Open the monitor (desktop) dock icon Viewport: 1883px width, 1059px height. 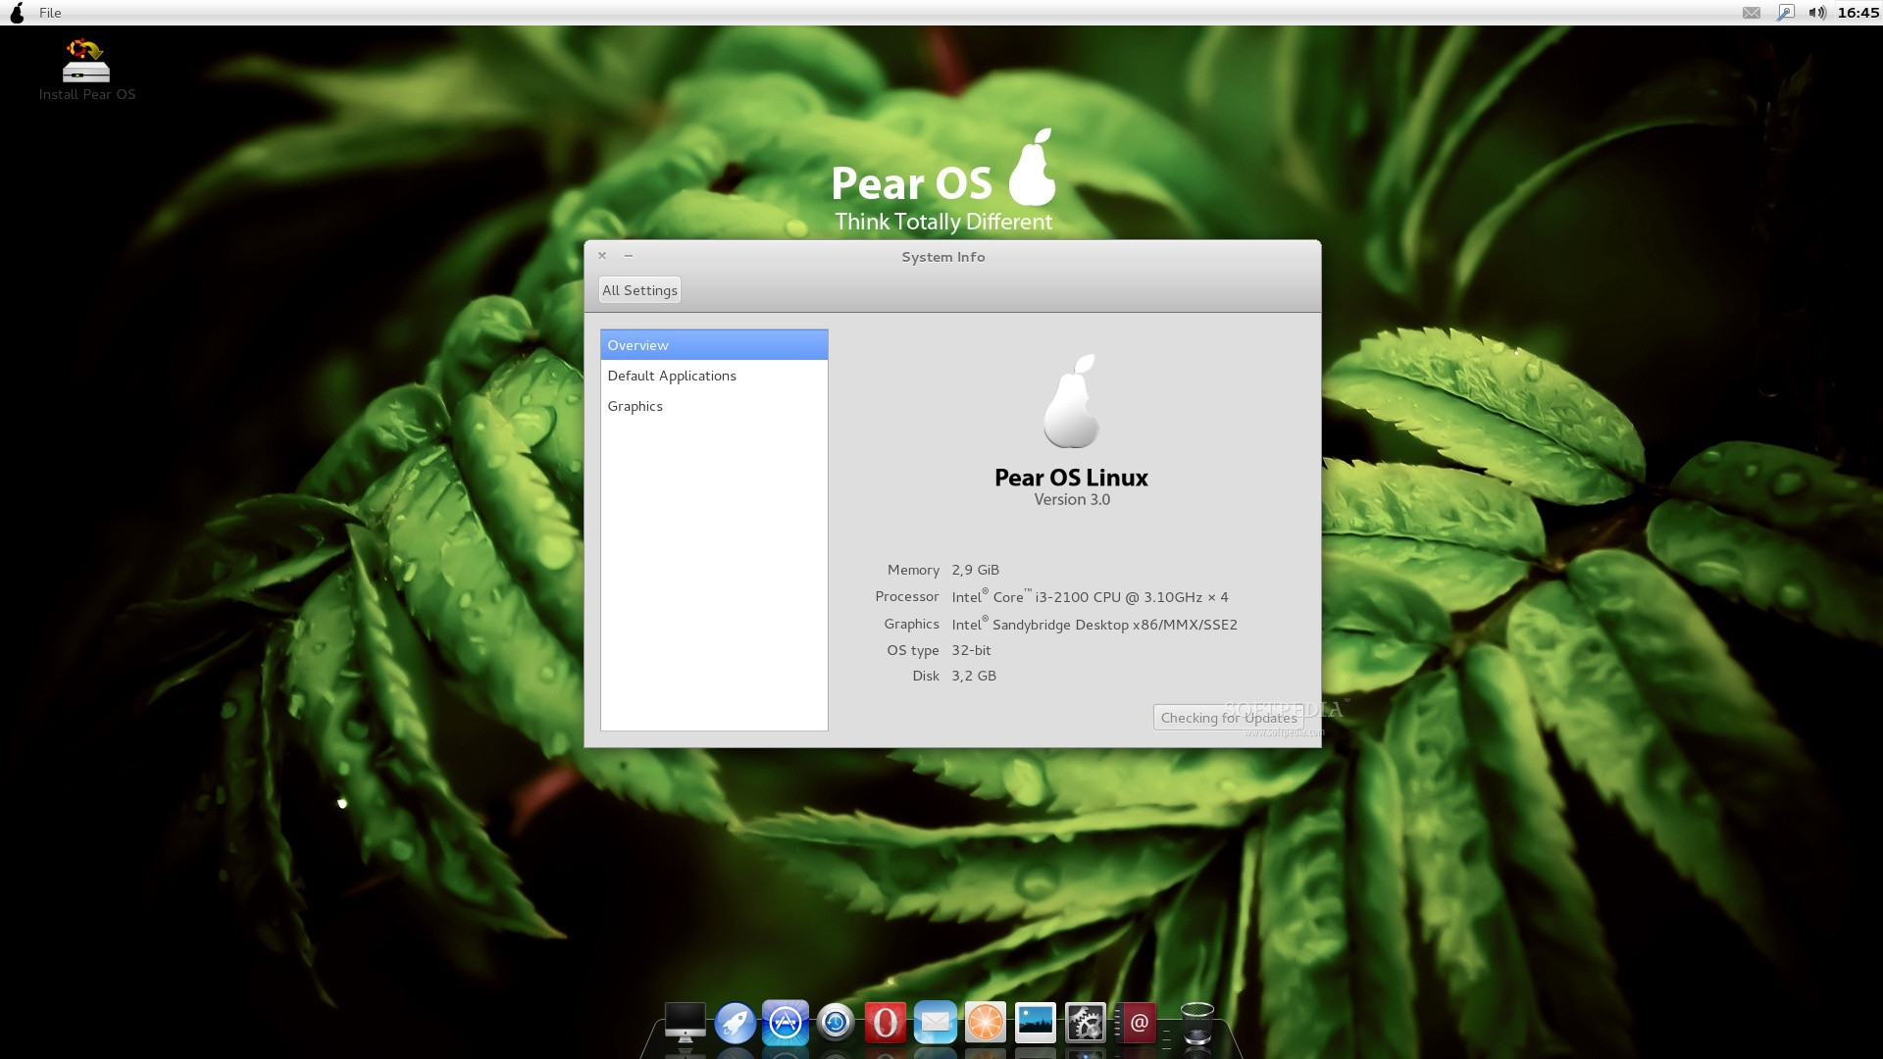click(685, 1023)
